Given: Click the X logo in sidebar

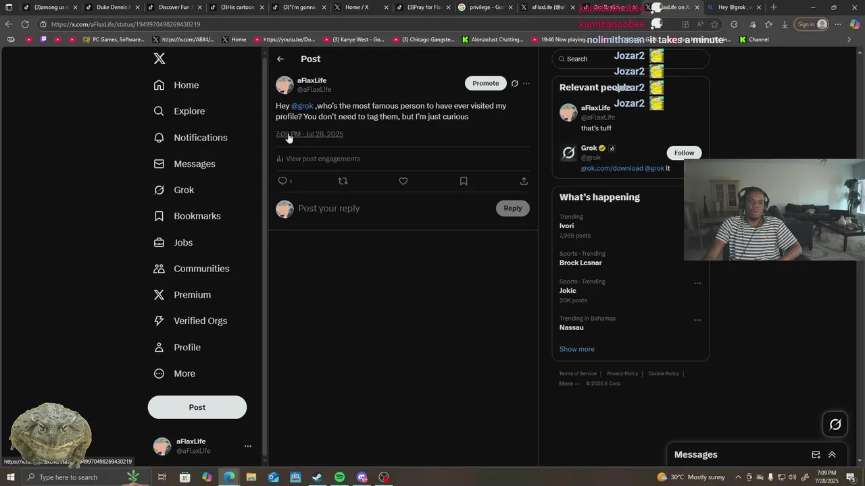Looking at the screenshot, I should point(159,59).
